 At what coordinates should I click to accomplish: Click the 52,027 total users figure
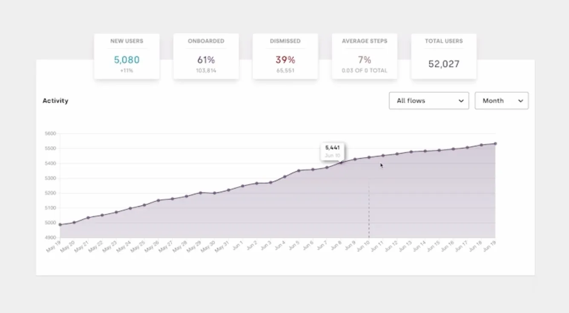point(444,64)
